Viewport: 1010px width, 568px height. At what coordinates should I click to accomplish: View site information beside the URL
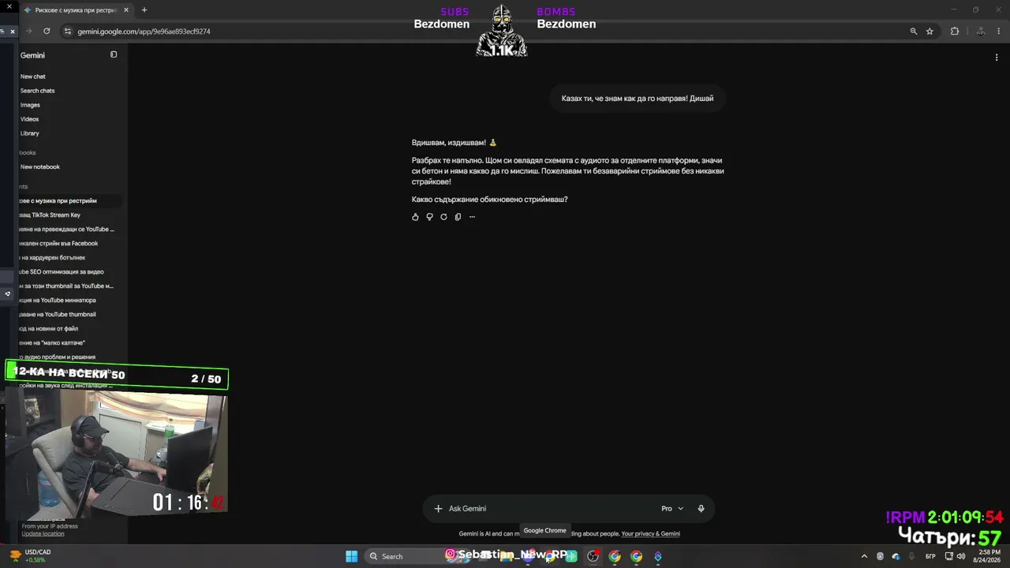(x=68, y=32)
